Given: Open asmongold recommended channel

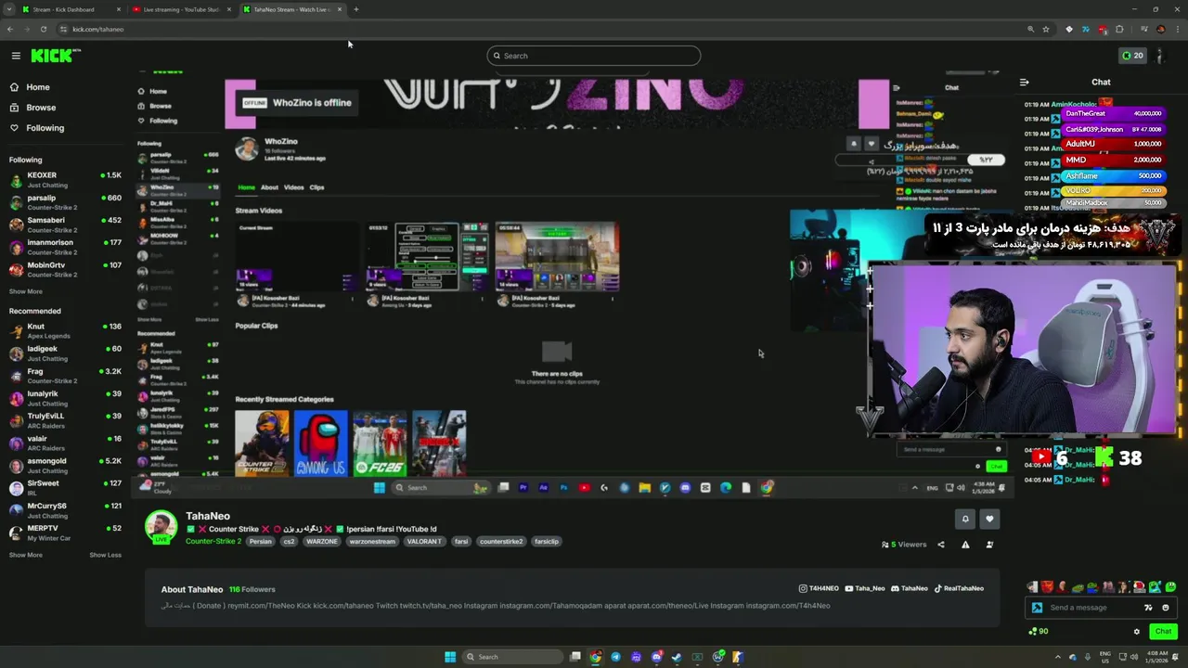Looking at the screenshot, I should pyautogui.click(x=65, y=465).
